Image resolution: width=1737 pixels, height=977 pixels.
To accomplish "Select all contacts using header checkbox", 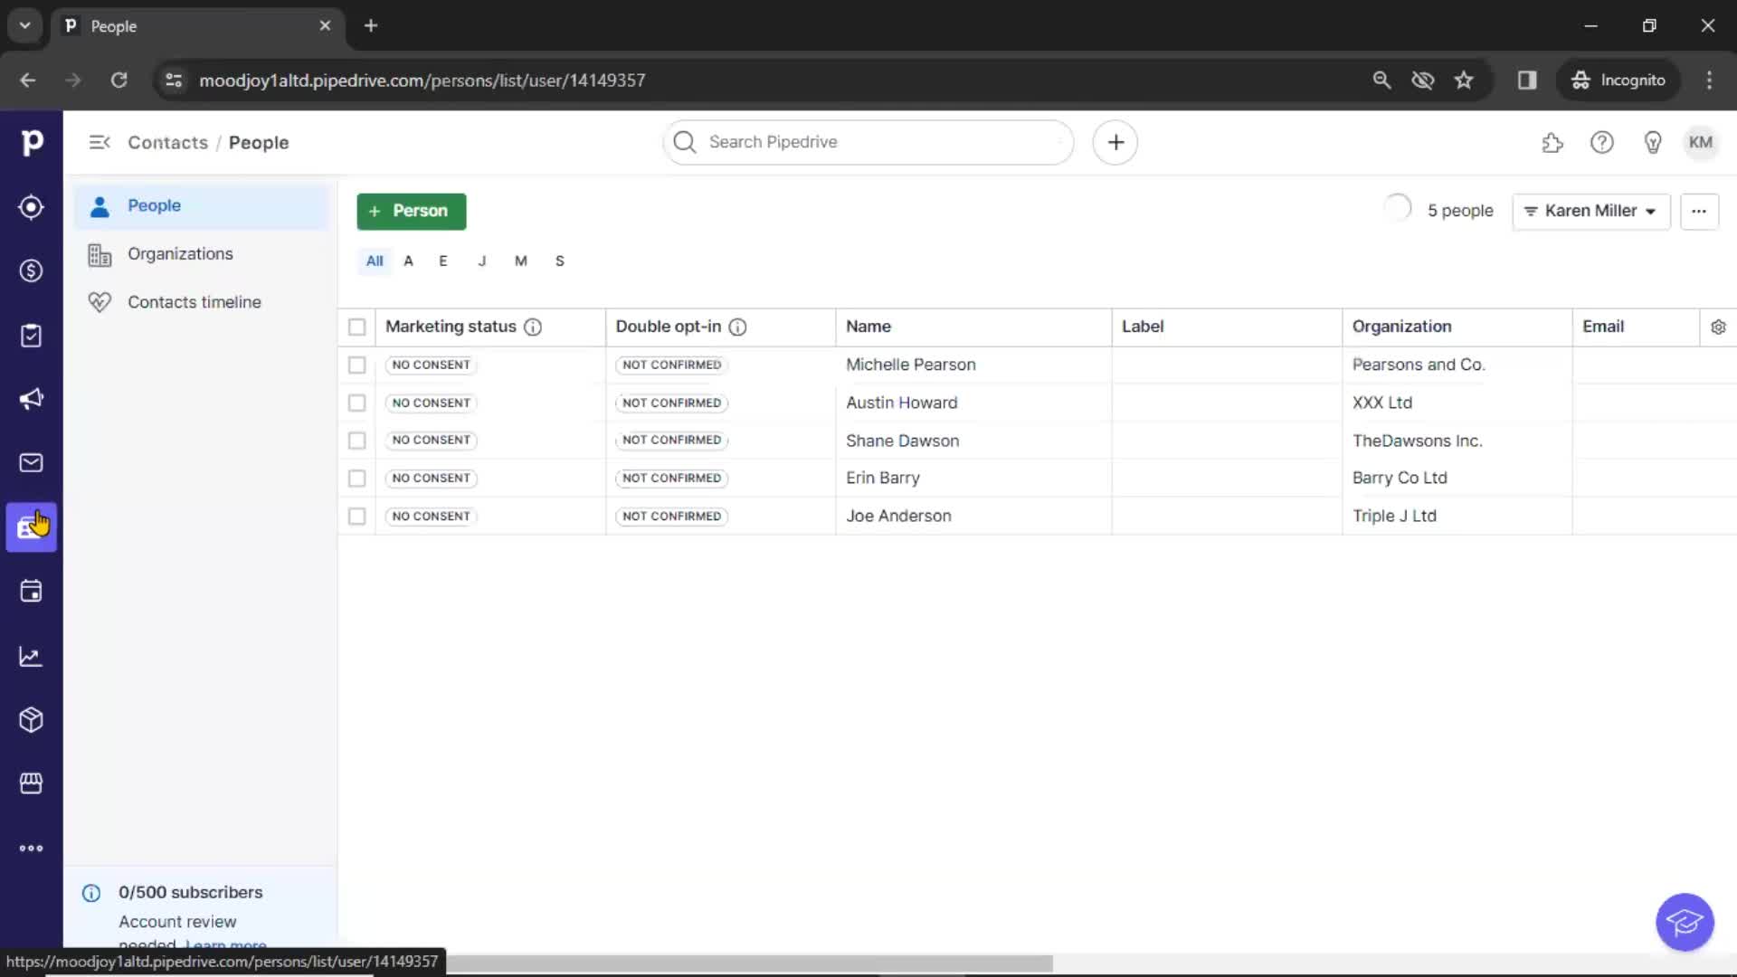I will coord(356,326).
